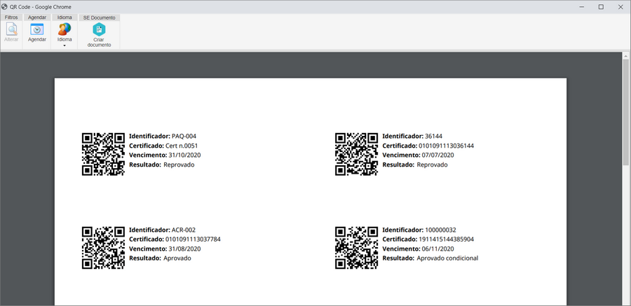Image resolution: width=631 pixels, height=306 pixels.
Task: Minimize the QR Code window
Action: [582, 7]
